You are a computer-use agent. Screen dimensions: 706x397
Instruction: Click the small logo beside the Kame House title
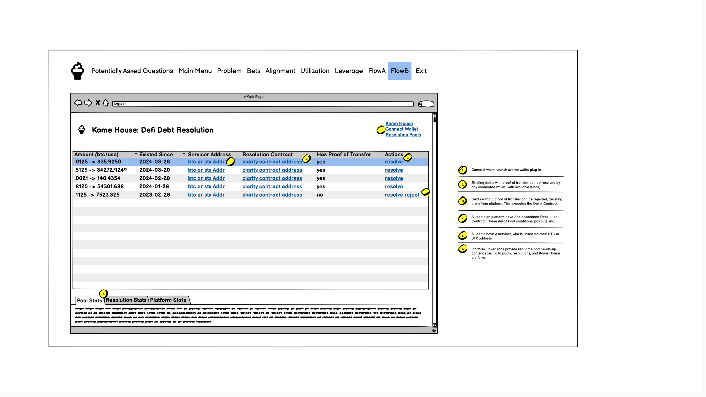[82, 130]
